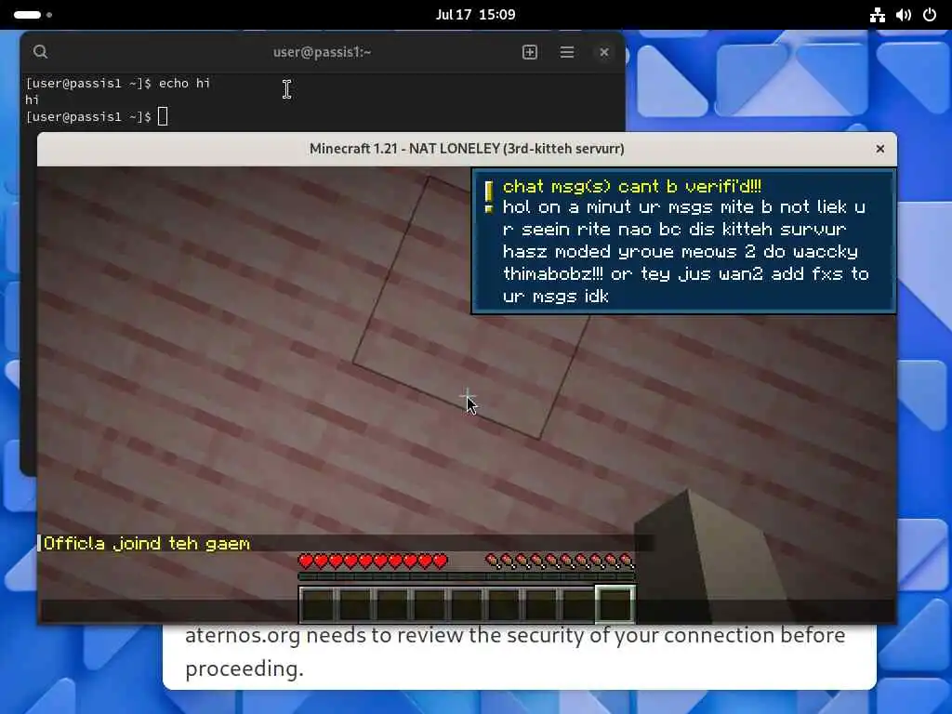Open the Activities workspace indicator pill

[27, 15]
